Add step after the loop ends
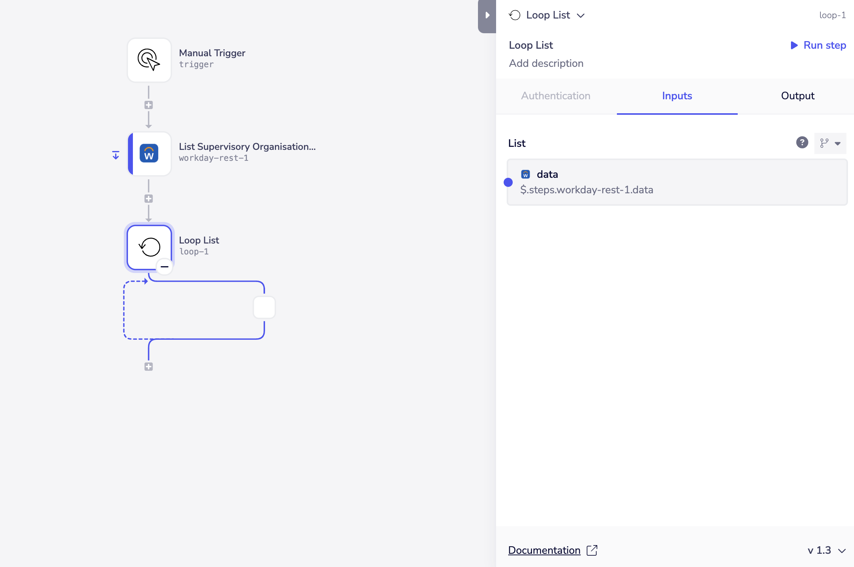The width and height of the screenshot is (854, 567). [x=149, y=367]
